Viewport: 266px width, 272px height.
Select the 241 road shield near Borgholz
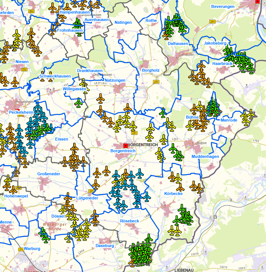coord(156,82)
